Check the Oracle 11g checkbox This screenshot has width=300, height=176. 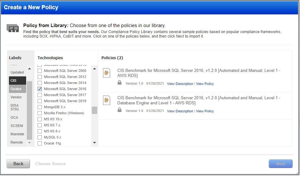tap(40, 143)
